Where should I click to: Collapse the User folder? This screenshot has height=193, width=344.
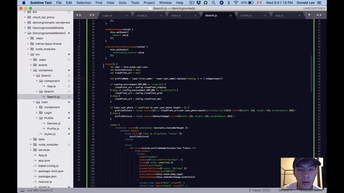click(x=34, y=102)
